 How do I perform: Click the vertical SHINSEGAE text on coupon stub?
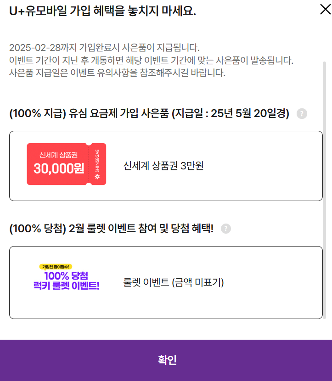97,161
